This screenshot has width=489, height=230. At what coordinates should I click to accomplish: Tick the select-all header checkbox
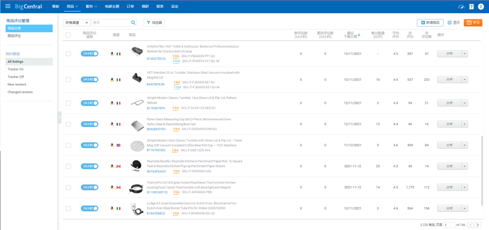pos(68,35)
